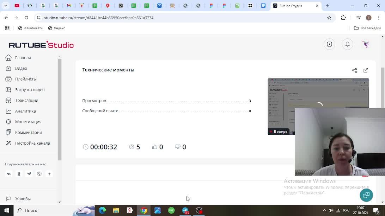This screenshot has width=385, height=216.
Task: Click the Технические моменты title
Action: pos(108,70)
